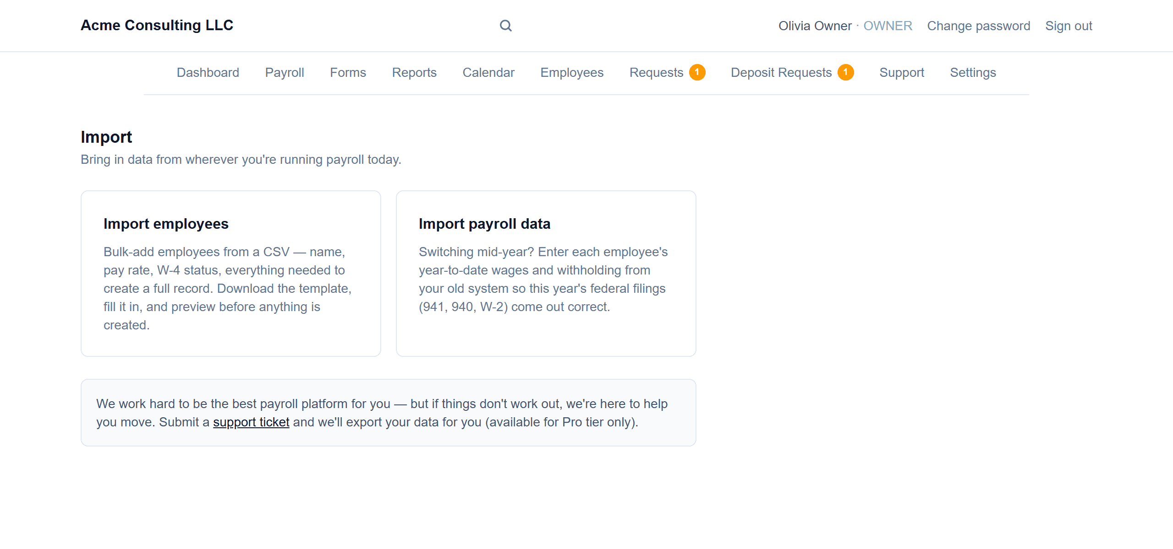The height and width of the screenshot is (549, 1173).
Task: Follow the support ticket link
Action: click(x=251, y=422)
